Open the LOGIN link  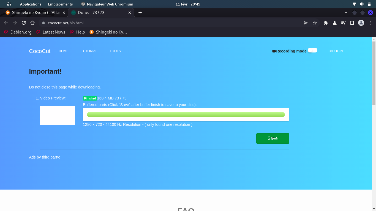[336, 51]
